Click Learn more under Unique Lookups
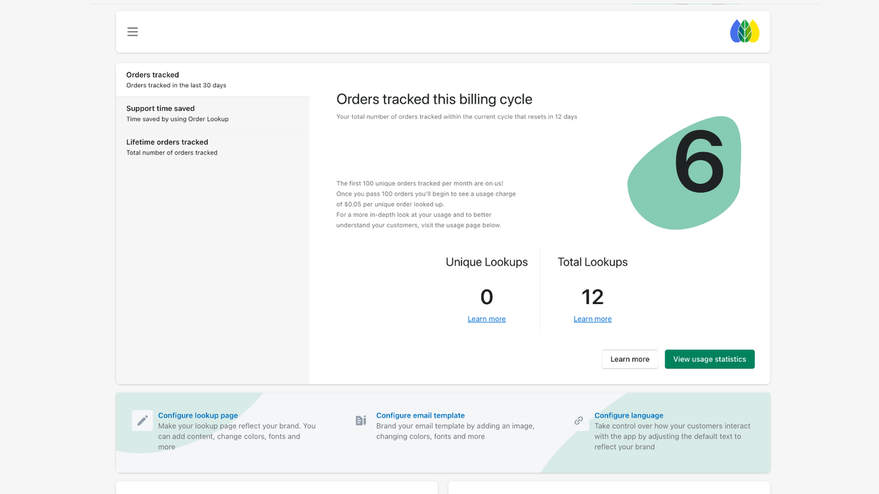Viewport: 879px width, 494px height. click(x=487, y=319)
